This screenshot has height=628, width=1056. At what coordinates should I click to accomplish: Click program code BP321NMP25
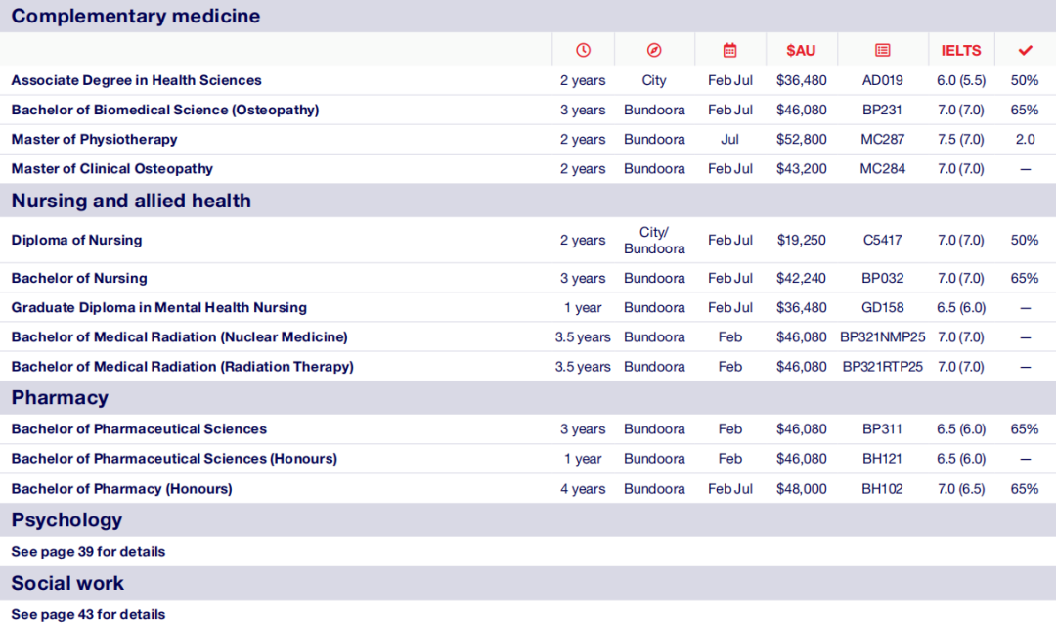tap(882, 336)
